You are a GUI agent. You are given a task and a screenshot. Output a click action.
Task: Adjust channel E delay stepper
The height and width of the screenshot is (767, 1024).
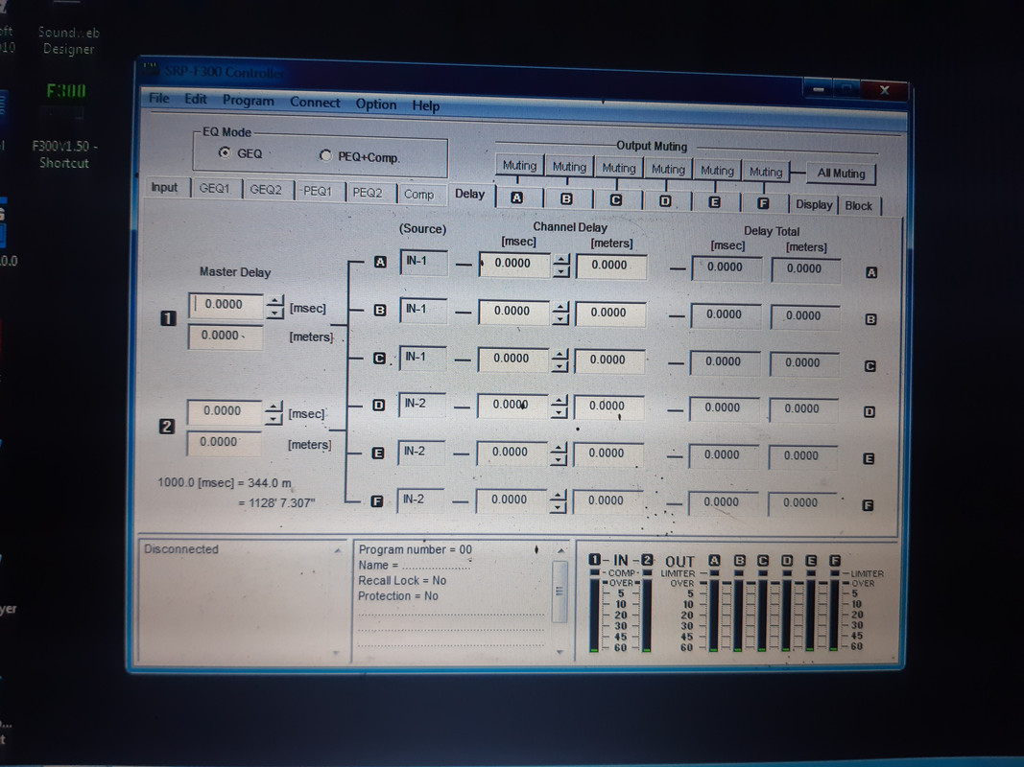pyautogui.click(x=559, y=453)
